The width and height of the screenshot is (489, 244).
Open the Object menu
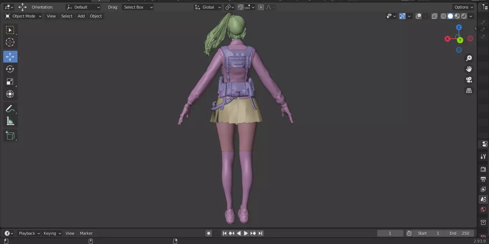(x=96, y=16)
